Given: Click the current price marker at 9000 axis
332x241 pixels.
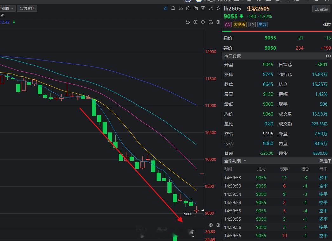Looking at the screenshot, I should pyautogui.click(x=203, y=210).
